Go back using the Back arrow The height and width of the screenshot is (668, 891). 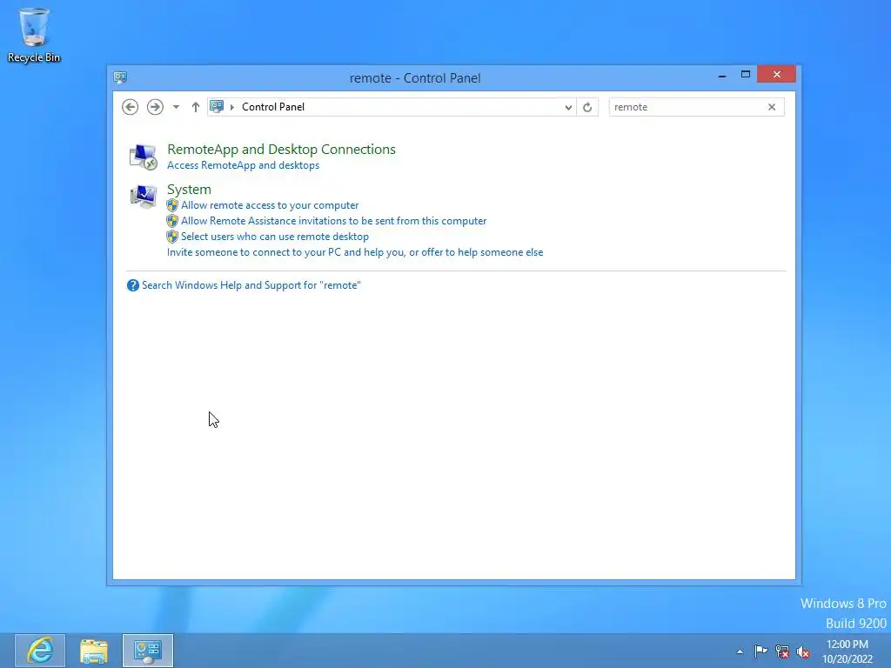pos(131,107)
